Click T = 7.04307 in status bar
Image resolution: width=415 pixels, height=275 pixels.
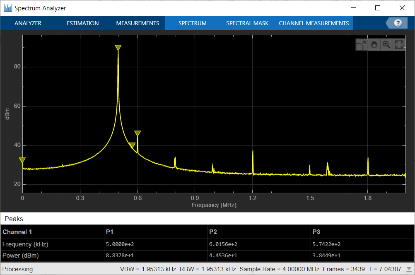pyautogui.click(x=385, y=269)
